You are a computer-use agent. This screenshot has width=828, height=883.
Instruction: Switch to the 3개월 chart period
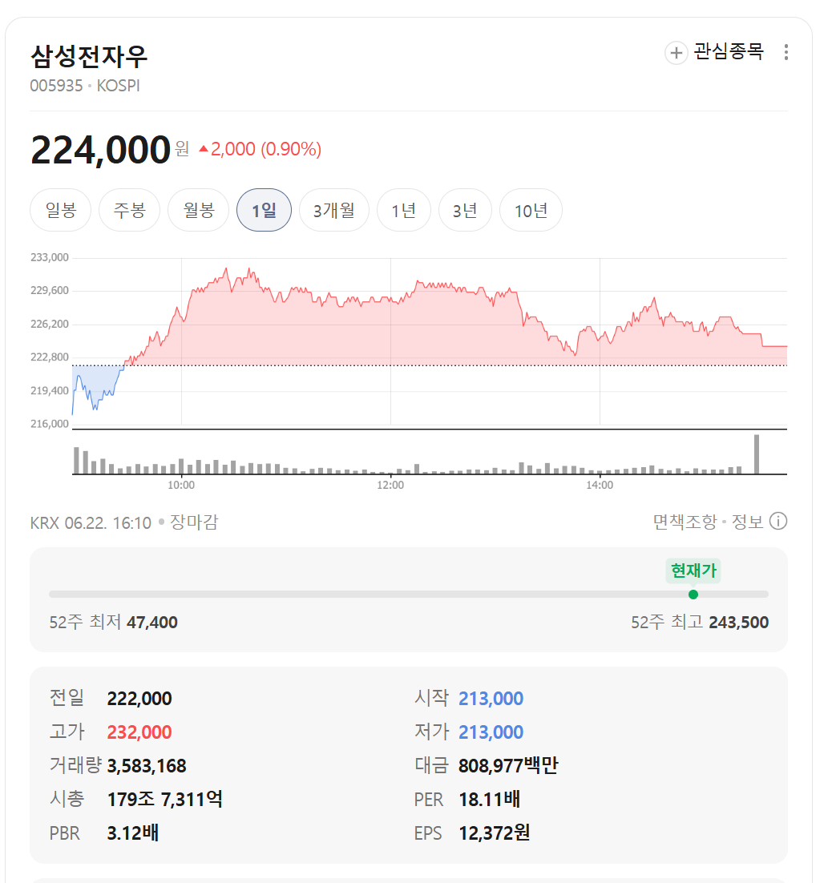pyautogui.click(x=334, y=210)
